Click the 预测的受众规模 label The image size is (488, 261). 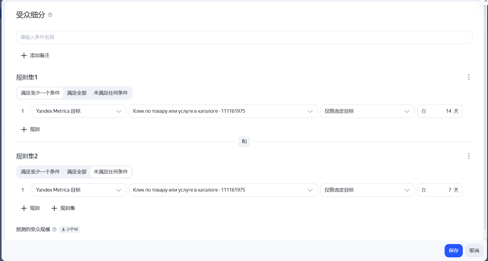click(x=33, y=229)
